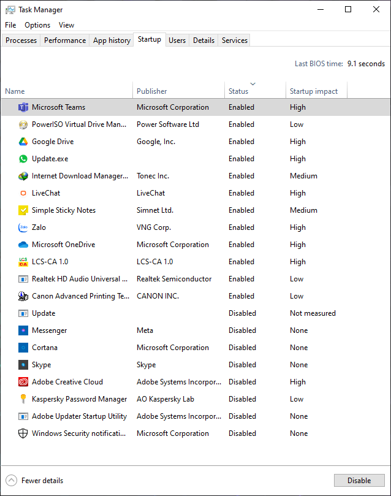Sort by the Name column header
The width and height of the screenshot is (391, 496).
pos(67,91)
